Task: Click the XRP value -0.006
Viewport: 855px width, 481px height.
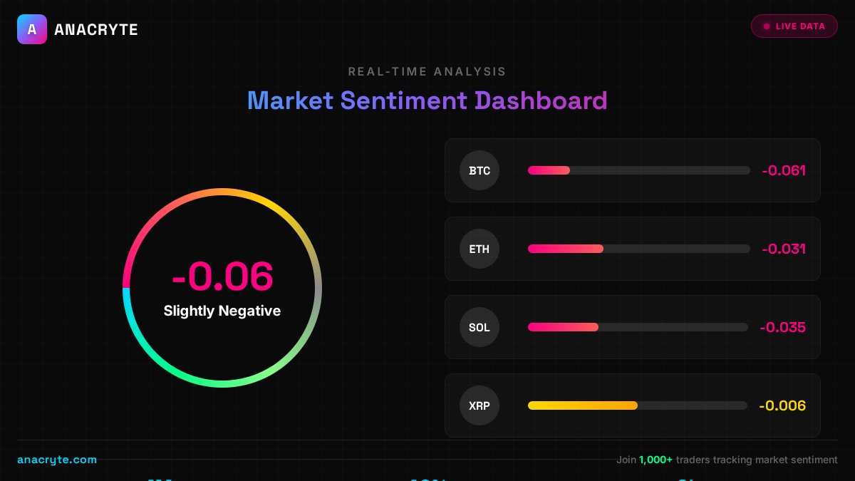Action: click(x=782, y=405)
